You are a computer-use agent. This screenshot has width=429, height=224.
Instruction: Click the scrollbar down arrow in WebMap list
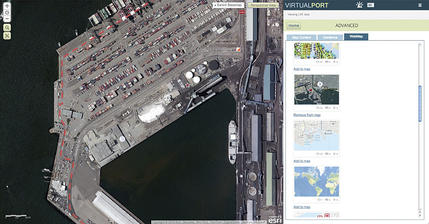point(420,215)
